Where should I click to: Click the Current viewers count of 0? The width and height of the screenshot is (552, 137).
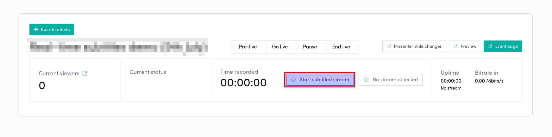click(x=42, y=85)
